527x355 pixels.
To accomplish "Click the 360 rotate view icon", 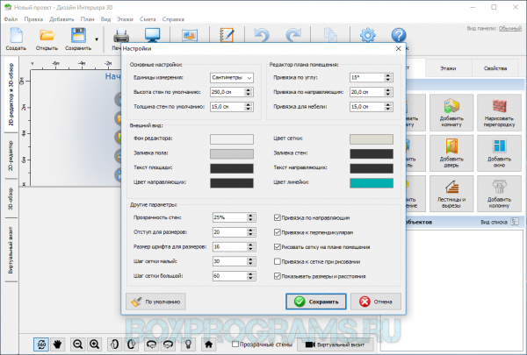I will [41, 344].
